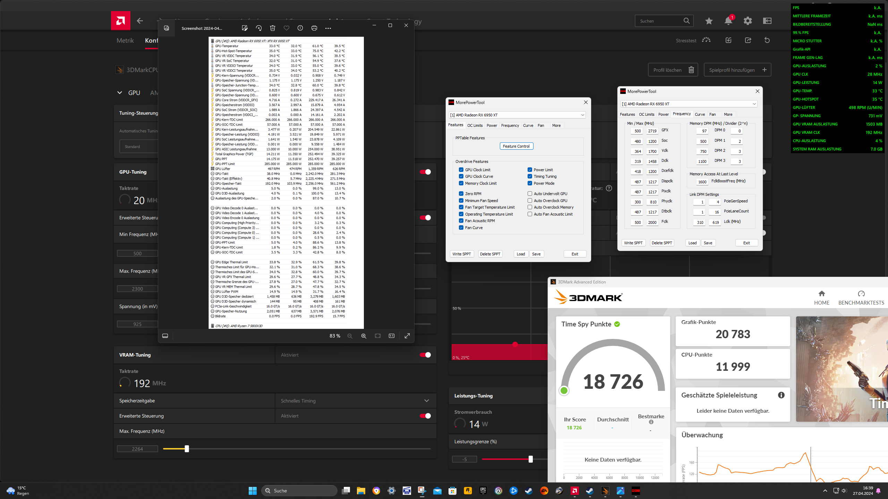This screenshot has height=499, width=888.
Task: Click the favorites star icon in AMD Software
Action: click(x=709, y=21)
